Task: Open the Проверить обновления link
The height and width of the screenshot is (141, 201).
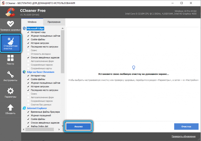Action: click(x=183, y=136)
